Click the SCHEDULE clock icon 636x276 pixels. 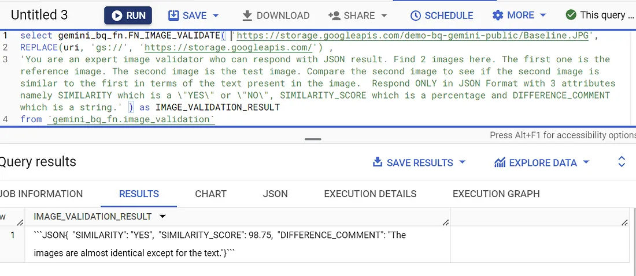pos(415,16)
